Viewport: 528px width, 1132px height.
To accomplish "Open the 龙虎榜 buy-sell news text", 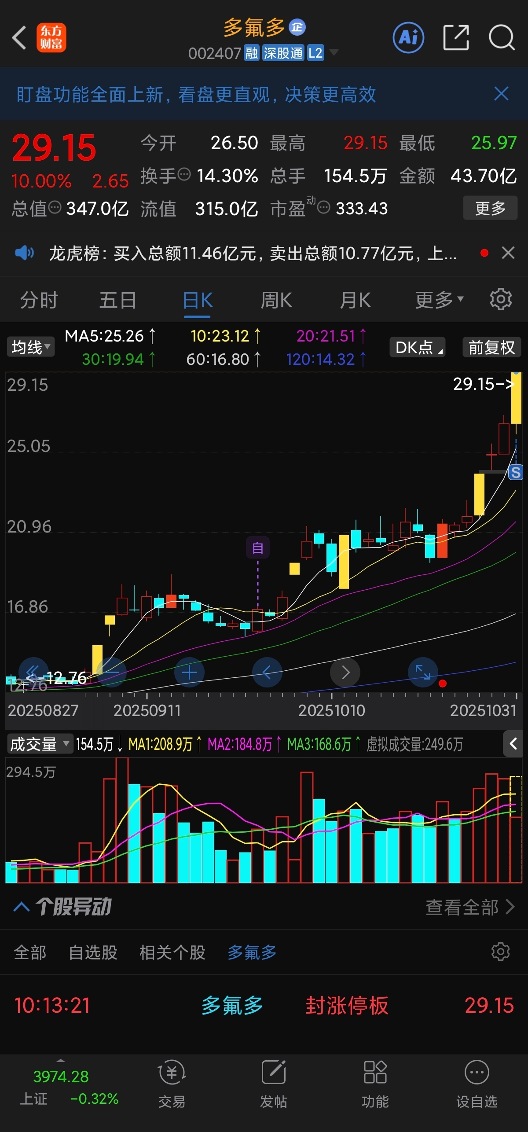I will [x=253, y=254].
